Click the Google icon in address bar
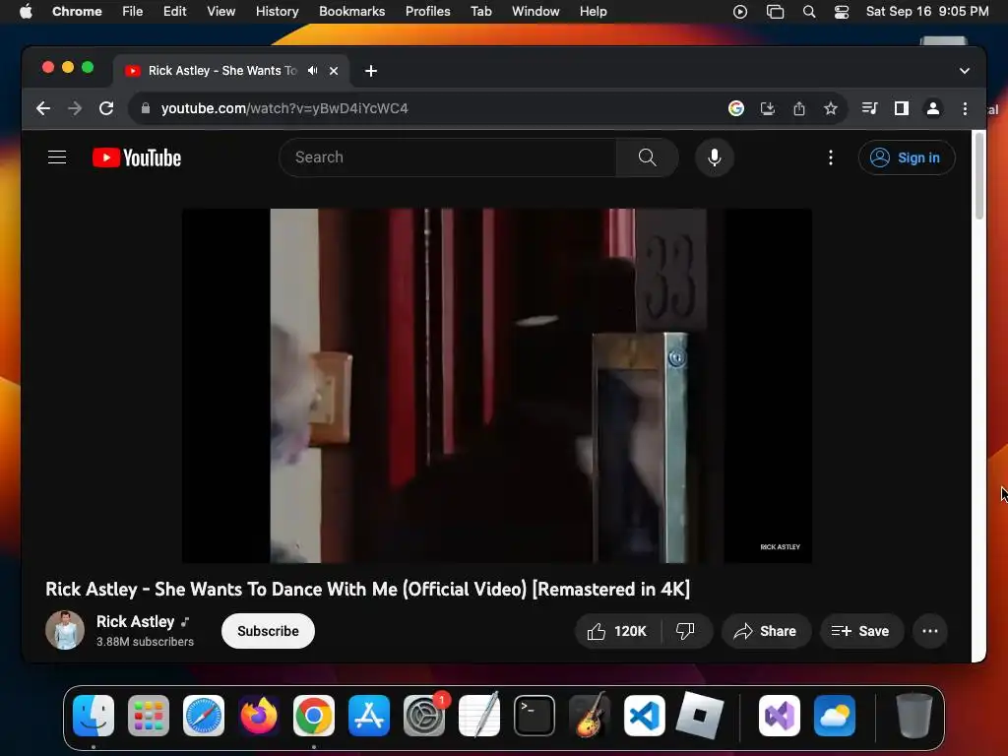1008x756 pixels. point(736,108)
